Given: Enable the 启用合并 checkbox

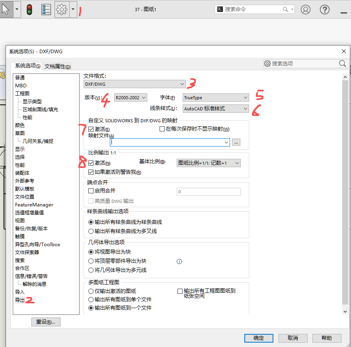Looking at the screenshot, I should coord(91,191).
